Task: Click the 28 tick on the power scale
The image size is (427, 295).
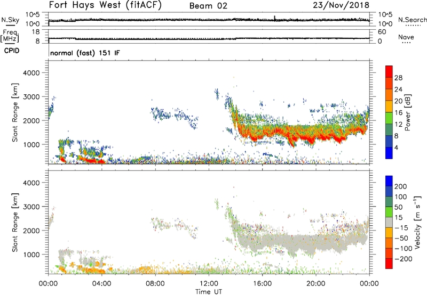Action: (398, 78)
